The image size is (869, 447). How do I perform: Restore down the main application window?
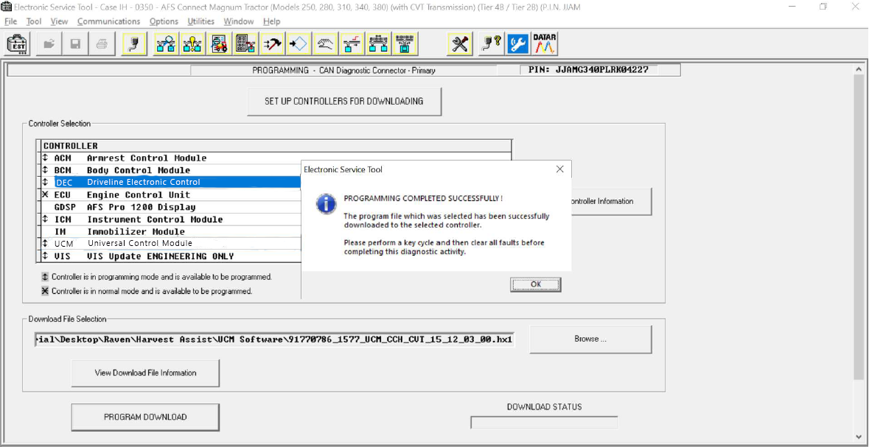[823, 7]
